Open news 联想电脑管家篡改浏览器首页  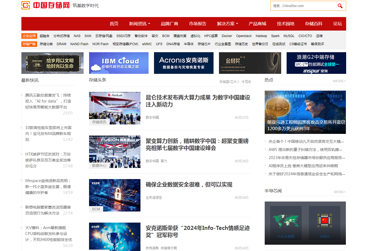pos(48,210)
